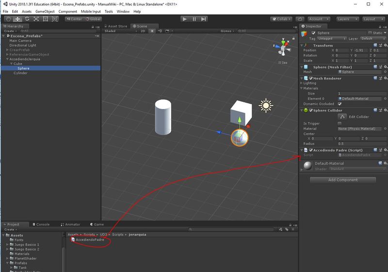
Task: Switch to the Game tab
Action: pos(97,224)
